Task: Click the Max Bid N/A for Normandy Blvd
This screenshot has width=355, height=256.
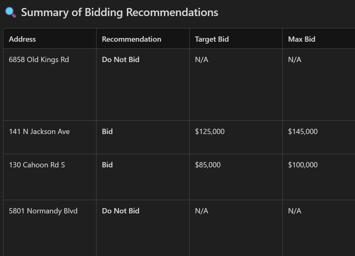Action: click(x=295, y=211)
